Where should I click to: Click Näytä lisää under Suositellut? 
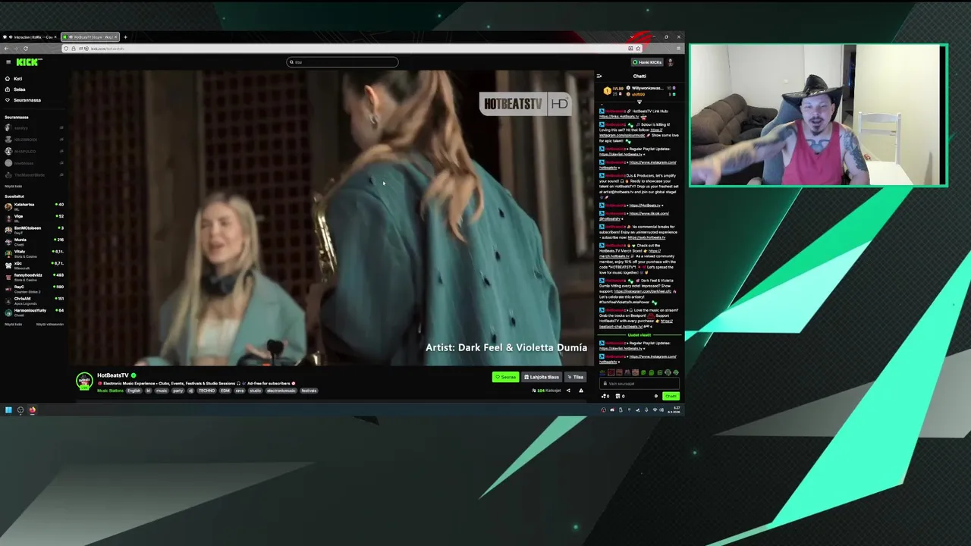pos(13,324)
